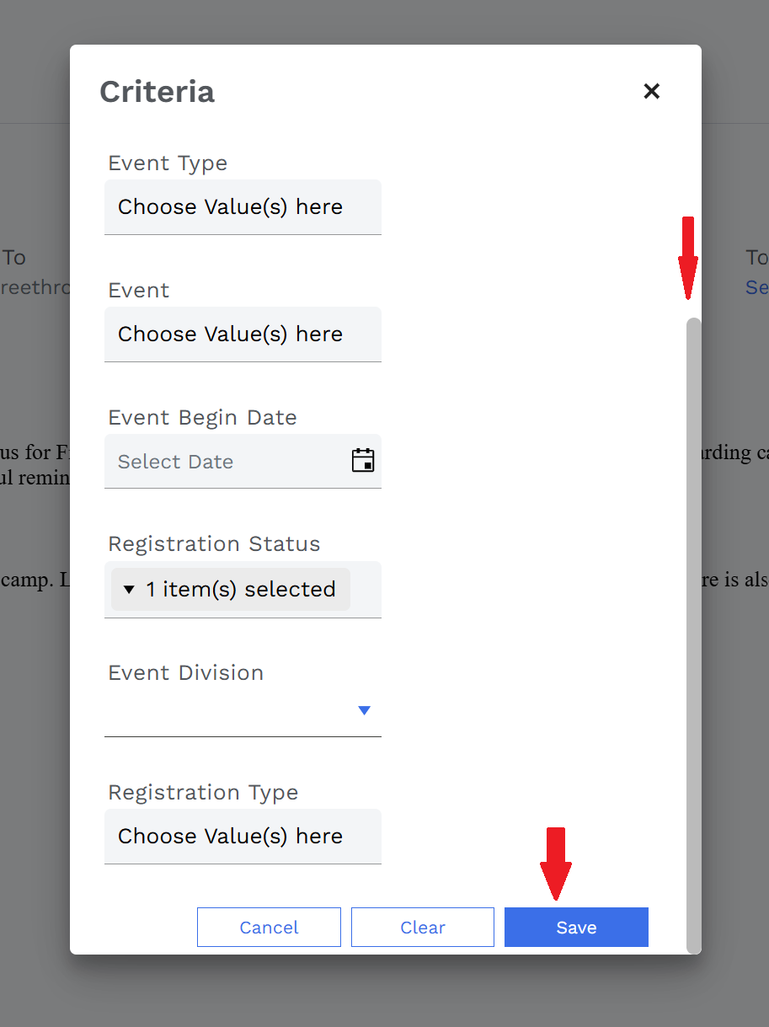This screenshot has height=1027, width=769.
Task: Click the Event Division label
Action: [x=185, y=672]
